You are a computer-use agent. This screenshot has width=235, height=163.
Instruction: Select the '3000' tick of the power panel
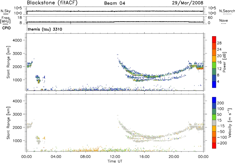(x=17, y=54)
